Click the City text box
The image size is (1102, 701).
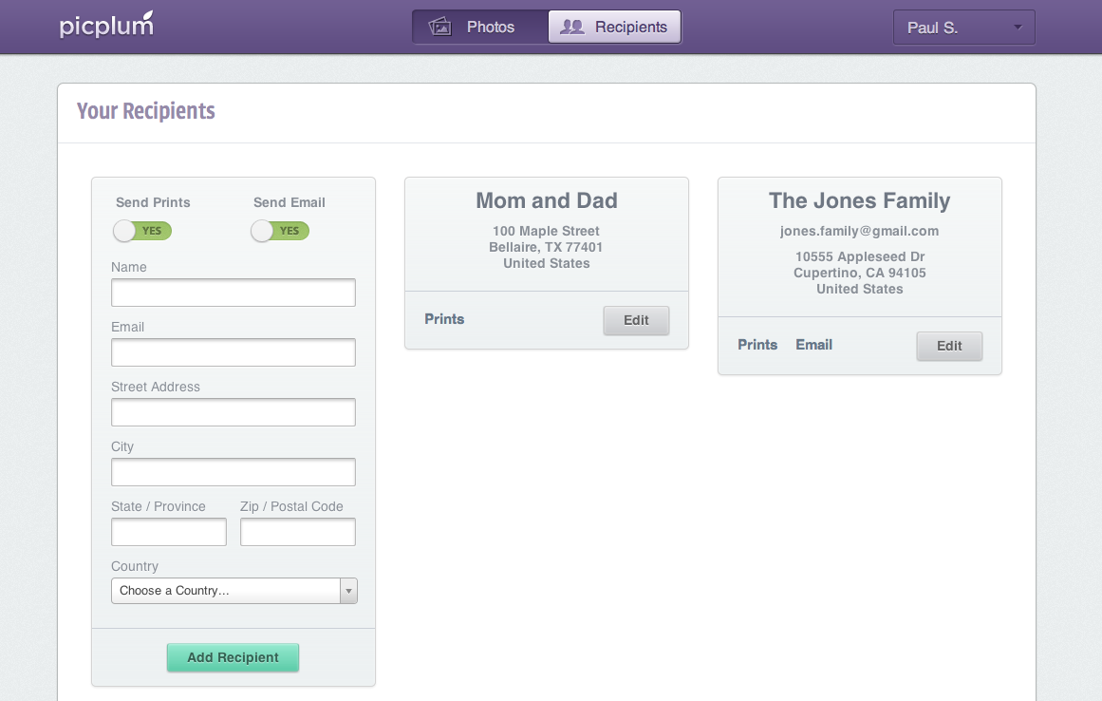[x=233, y=472]
